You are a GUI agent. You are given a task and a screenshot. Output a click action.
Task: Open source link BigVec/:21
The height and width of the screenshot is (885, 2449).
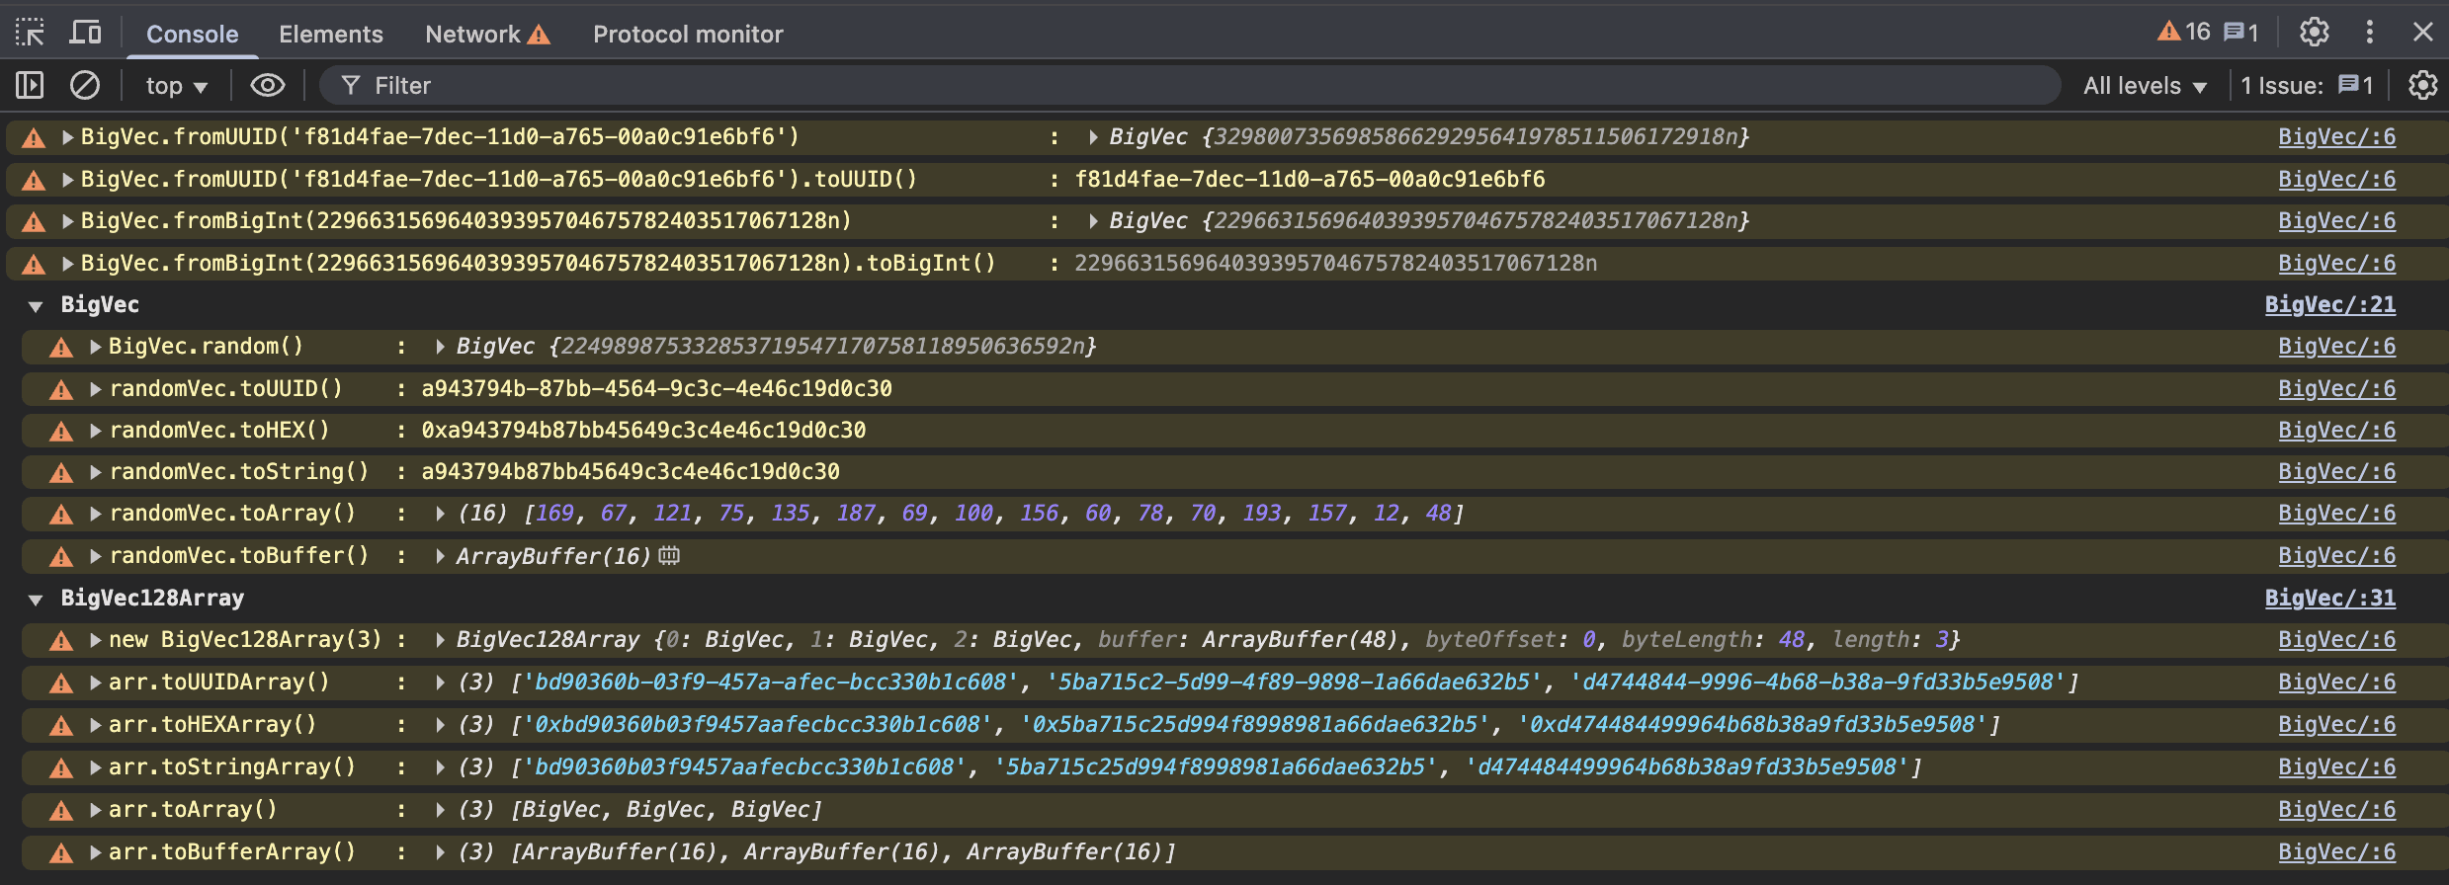point(2329,305)
